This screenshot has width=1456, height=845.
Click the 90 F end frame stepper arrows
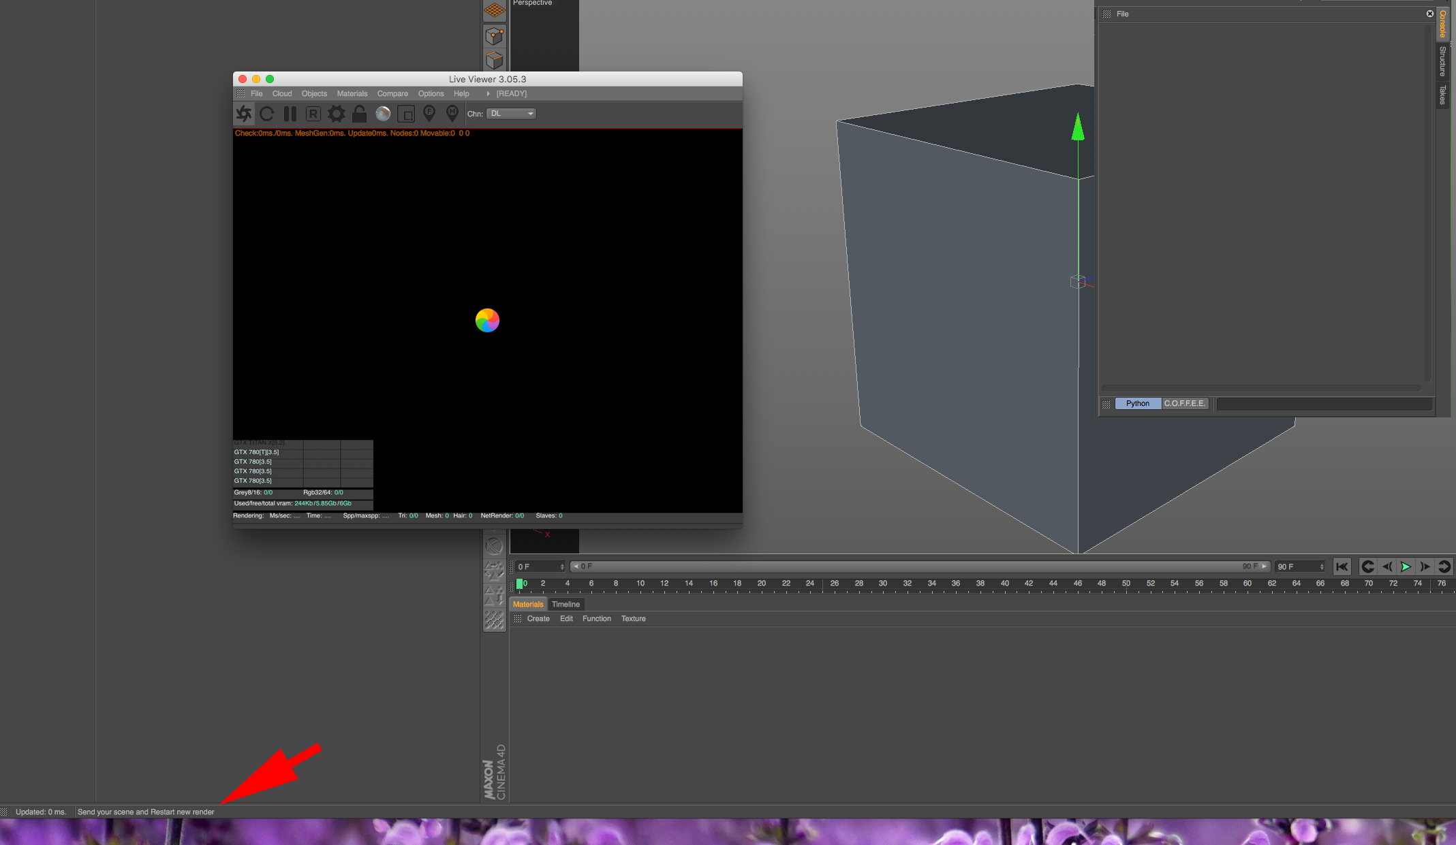tap(1322, 567)
